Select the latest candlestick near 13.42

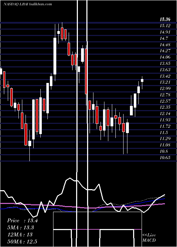coord(142,80)
